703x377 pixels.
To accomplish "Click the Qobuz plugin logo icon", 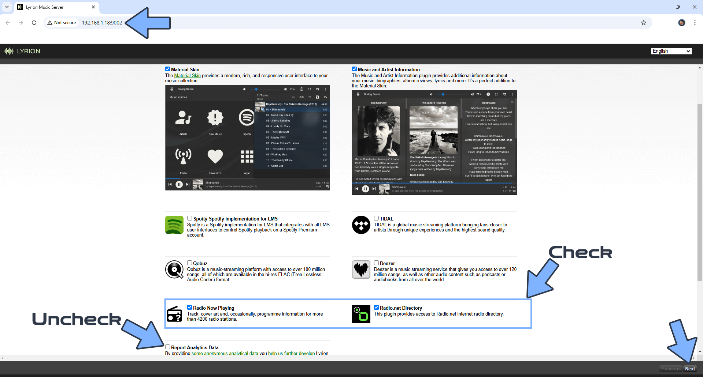I will 174,269.
